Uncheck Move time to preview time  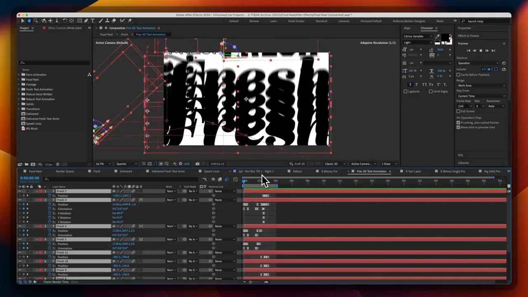tap(458, 127)
